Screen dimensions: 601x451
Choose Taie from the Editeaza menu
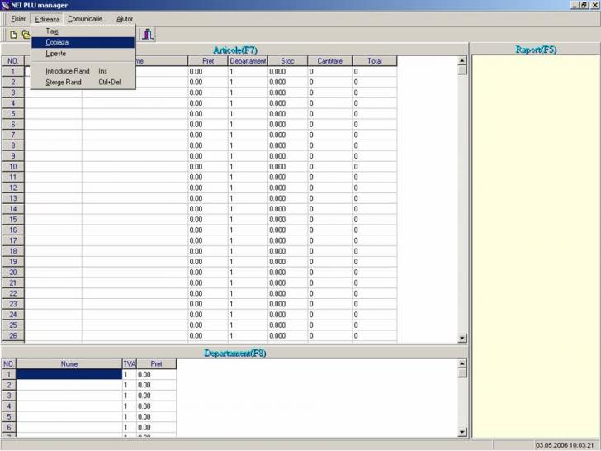click(52, 31)
